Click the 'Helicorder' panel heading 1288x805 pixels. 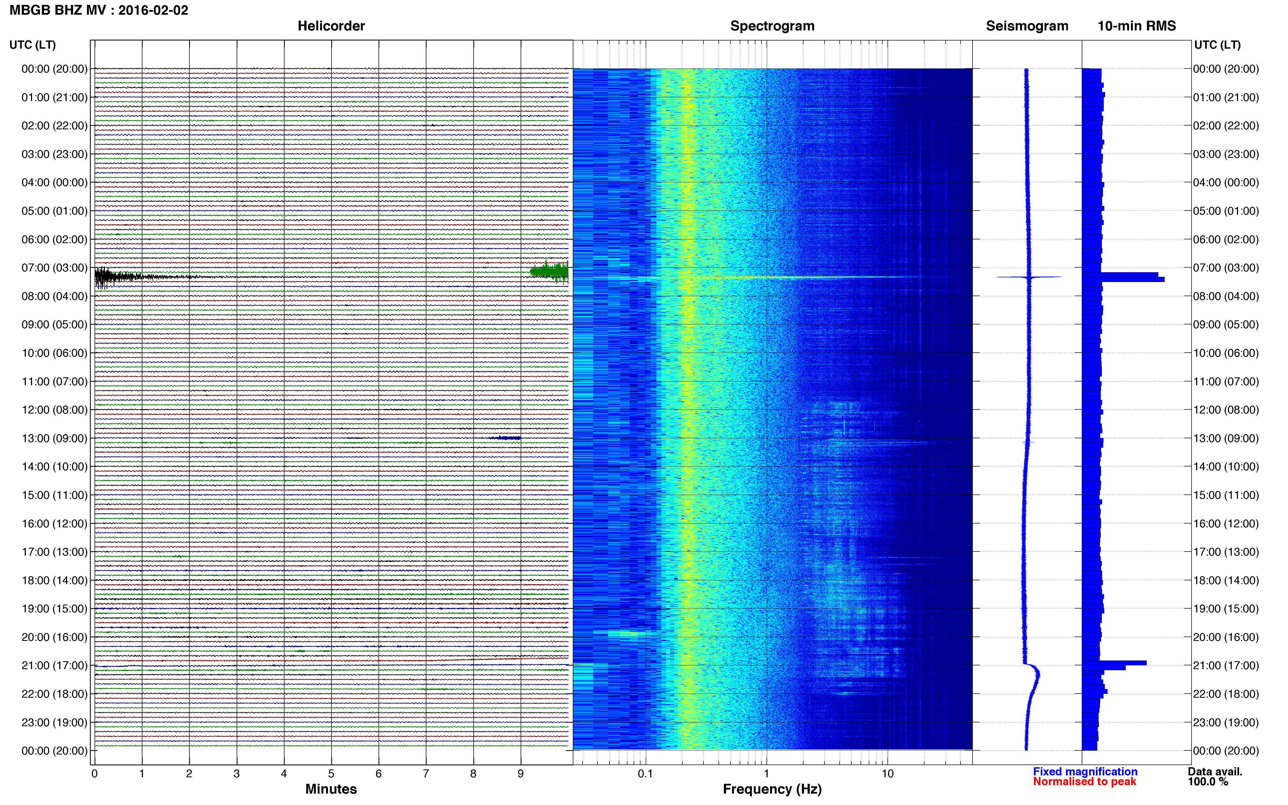point(331,26)
